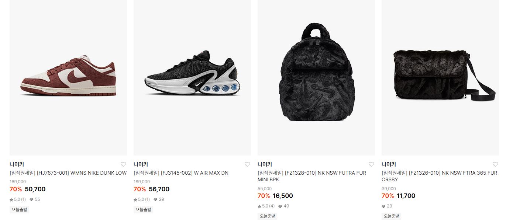Toggle wishlist heart for WMNS NIKE DUNK LOW
The width and height of the screenshot is (506, 220).
[x=123, y=164]
